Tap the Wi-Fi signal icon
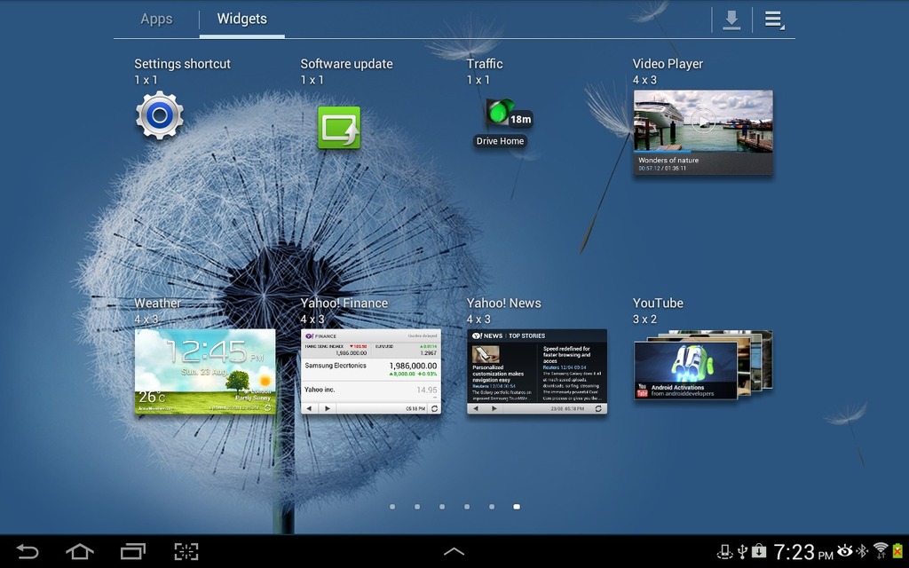 click(881, 550)
